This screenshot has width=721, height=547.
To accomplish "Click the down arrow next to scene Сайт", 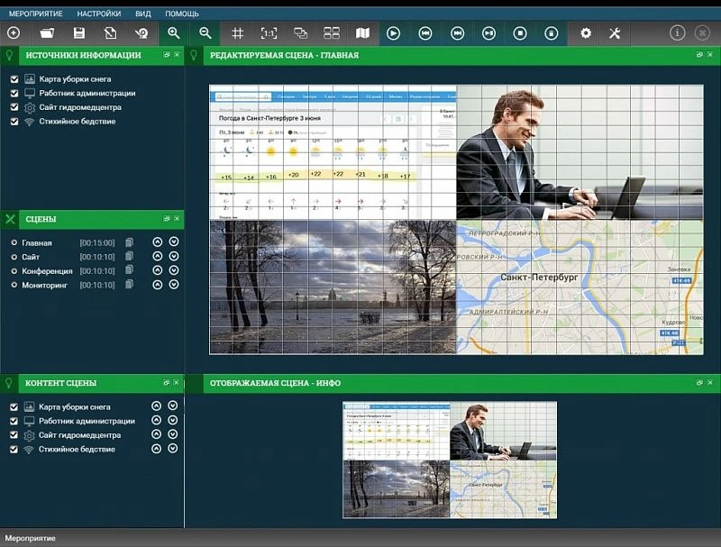I will click(173, 256).
